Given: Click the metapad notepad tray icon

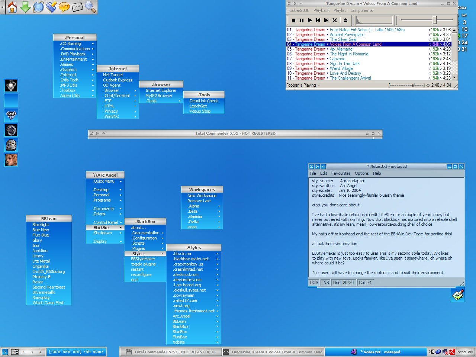Looking at the screenshot, I should (458, 295).
